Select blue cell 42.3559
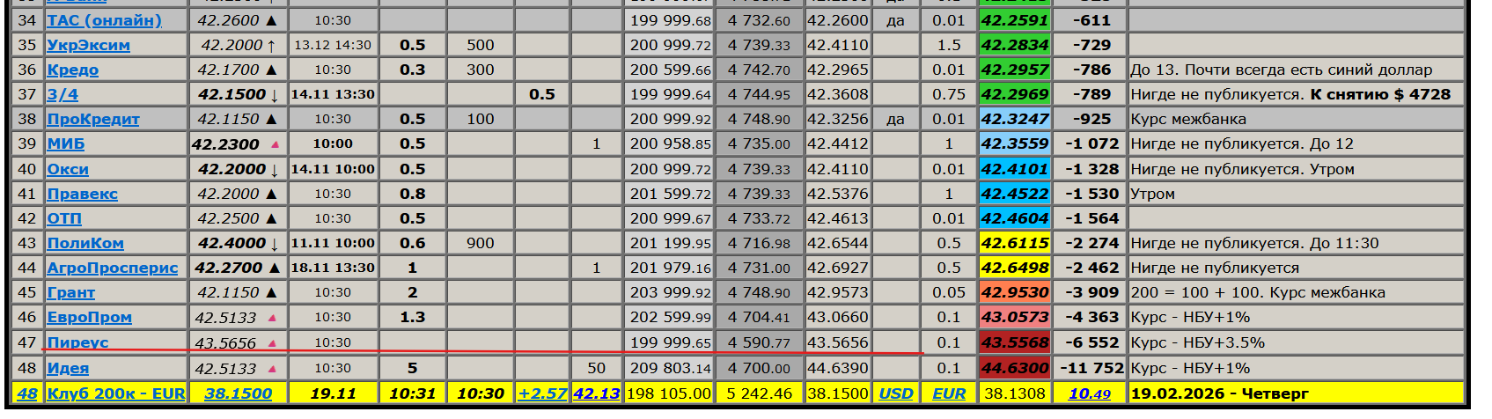This screenshot has width=1492, height=419. (x=1015, y=143)
